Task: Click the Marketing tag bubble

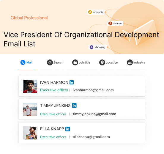Action: pos(97,47)
